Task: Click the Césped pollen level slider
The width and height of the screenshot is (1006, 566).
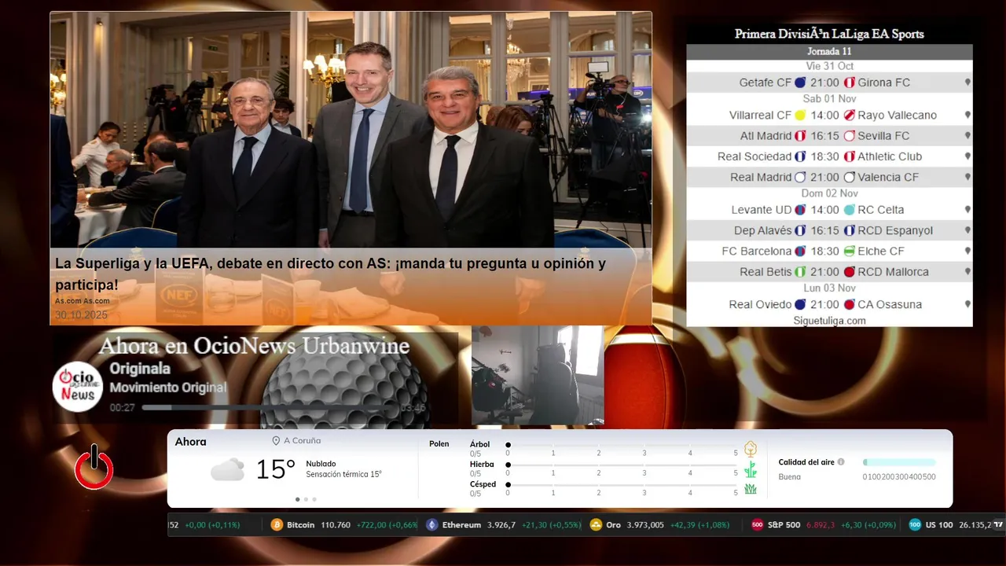Action: point(622,485)
